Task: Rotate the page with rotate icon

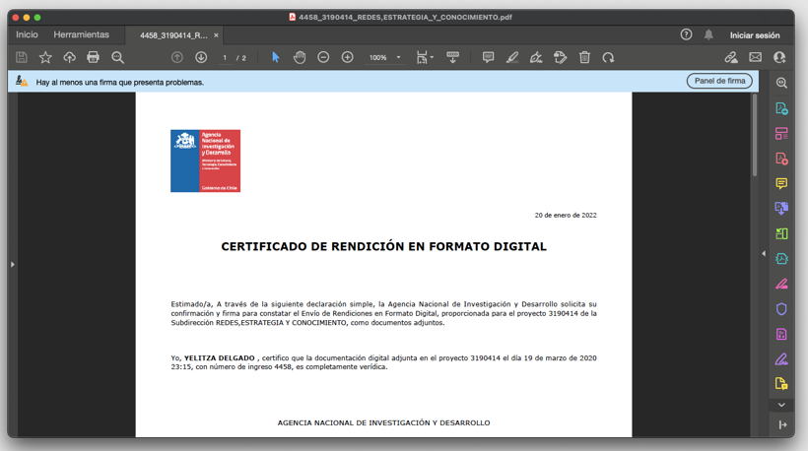Action: coord(608,57)
